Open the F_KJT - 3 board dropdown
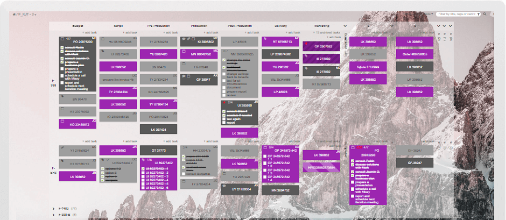Viewport: 506px width, 220px height. tap(26, 15)
